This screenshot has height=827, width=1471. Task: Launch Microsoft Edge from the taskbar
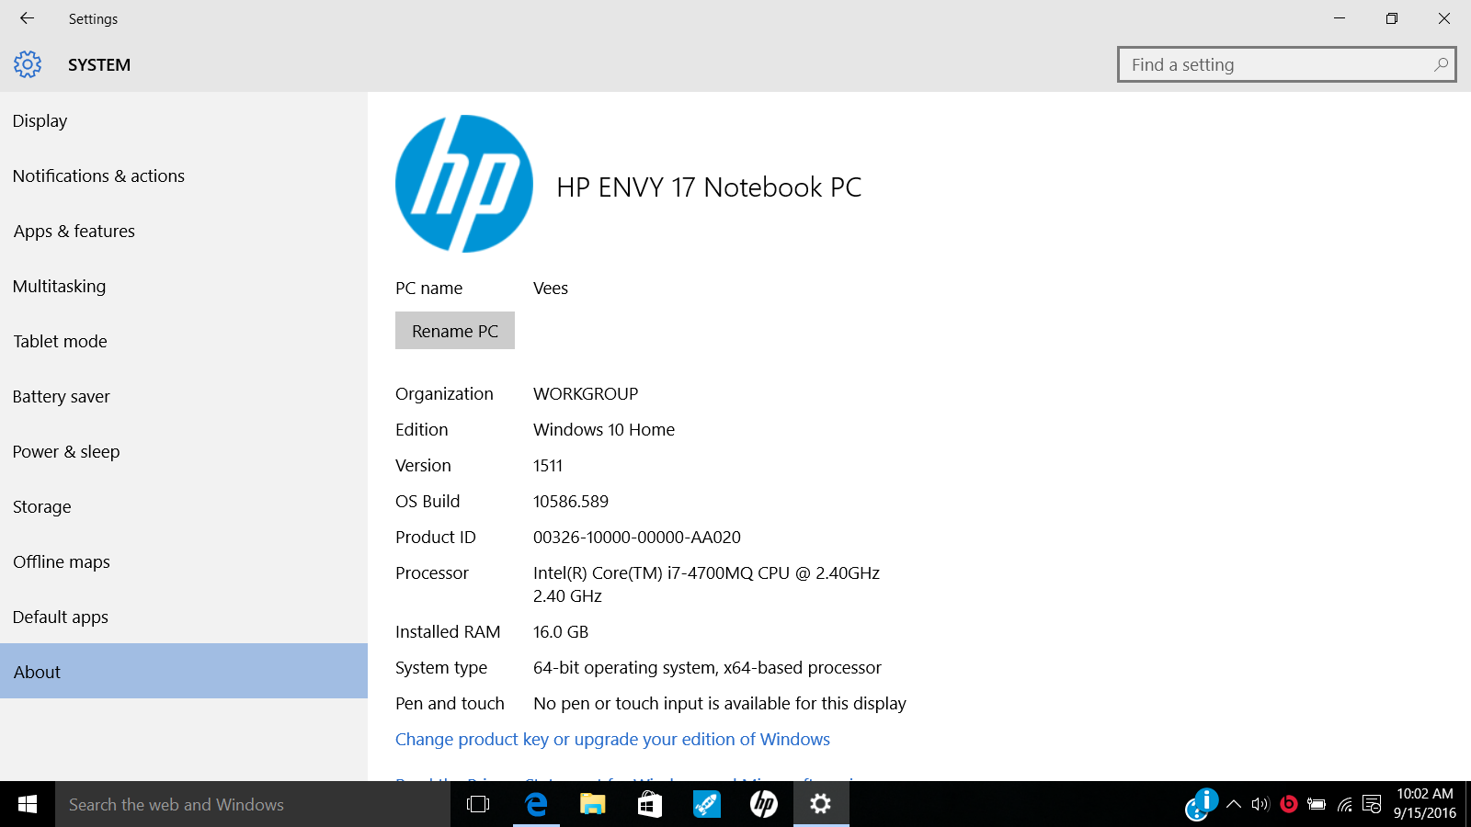(x=536, y=804)
